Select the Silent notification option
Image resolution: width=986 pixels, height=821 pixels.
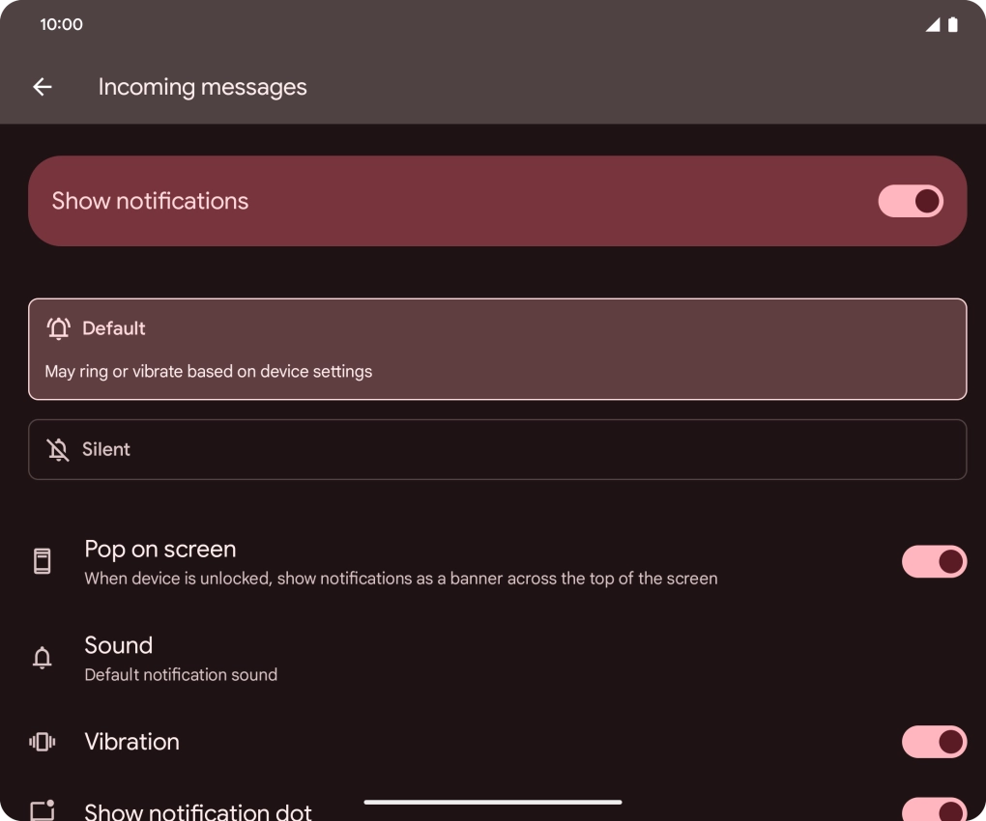pyautogui.click(x=497, y=449)
